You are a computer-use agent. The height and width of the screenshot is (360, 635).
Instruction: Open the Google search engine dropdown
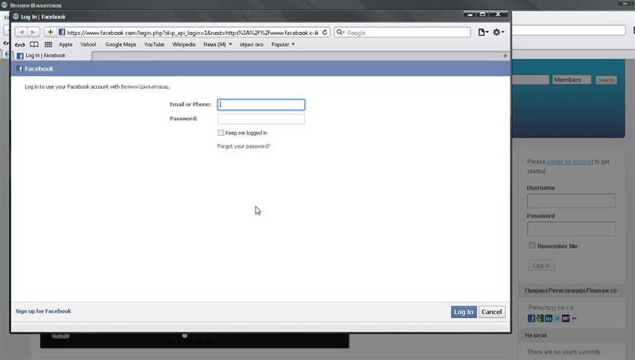tap(341, 32)
